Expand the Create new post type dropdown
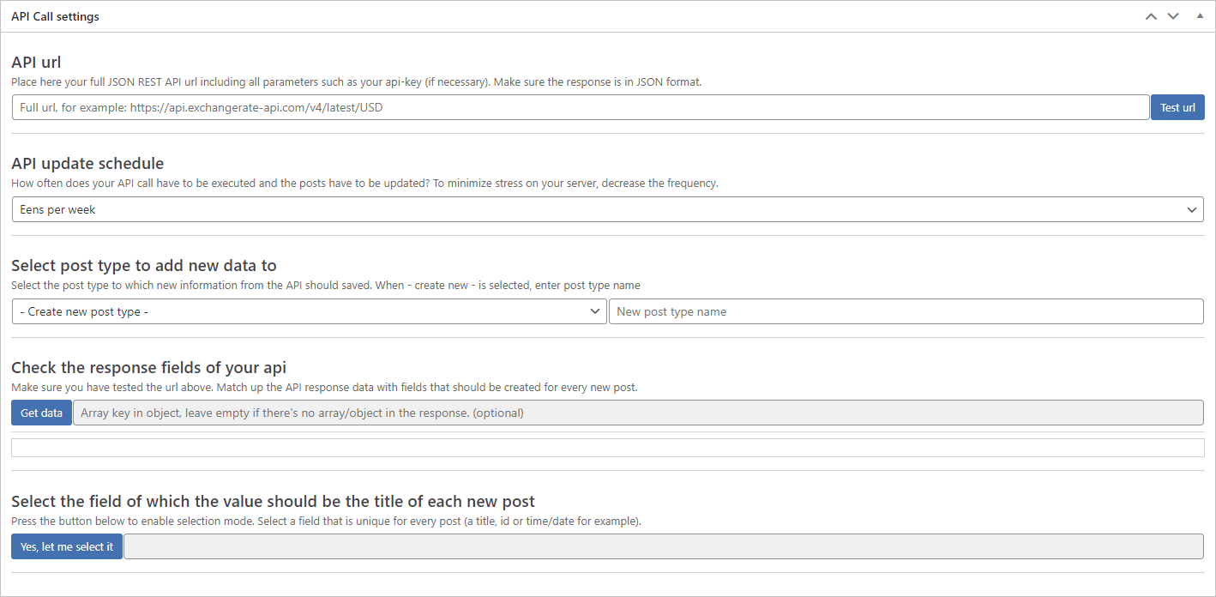This screenshot has height=597, width=1216. click(309, 311)
